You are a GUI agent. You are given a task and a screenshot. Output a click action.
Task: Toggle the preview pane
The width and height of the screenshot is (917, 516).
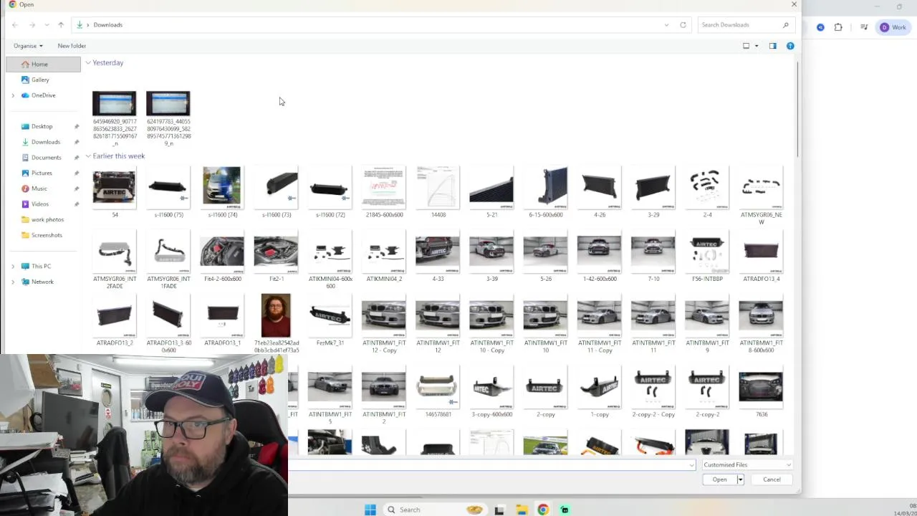[x=772, y=46]
